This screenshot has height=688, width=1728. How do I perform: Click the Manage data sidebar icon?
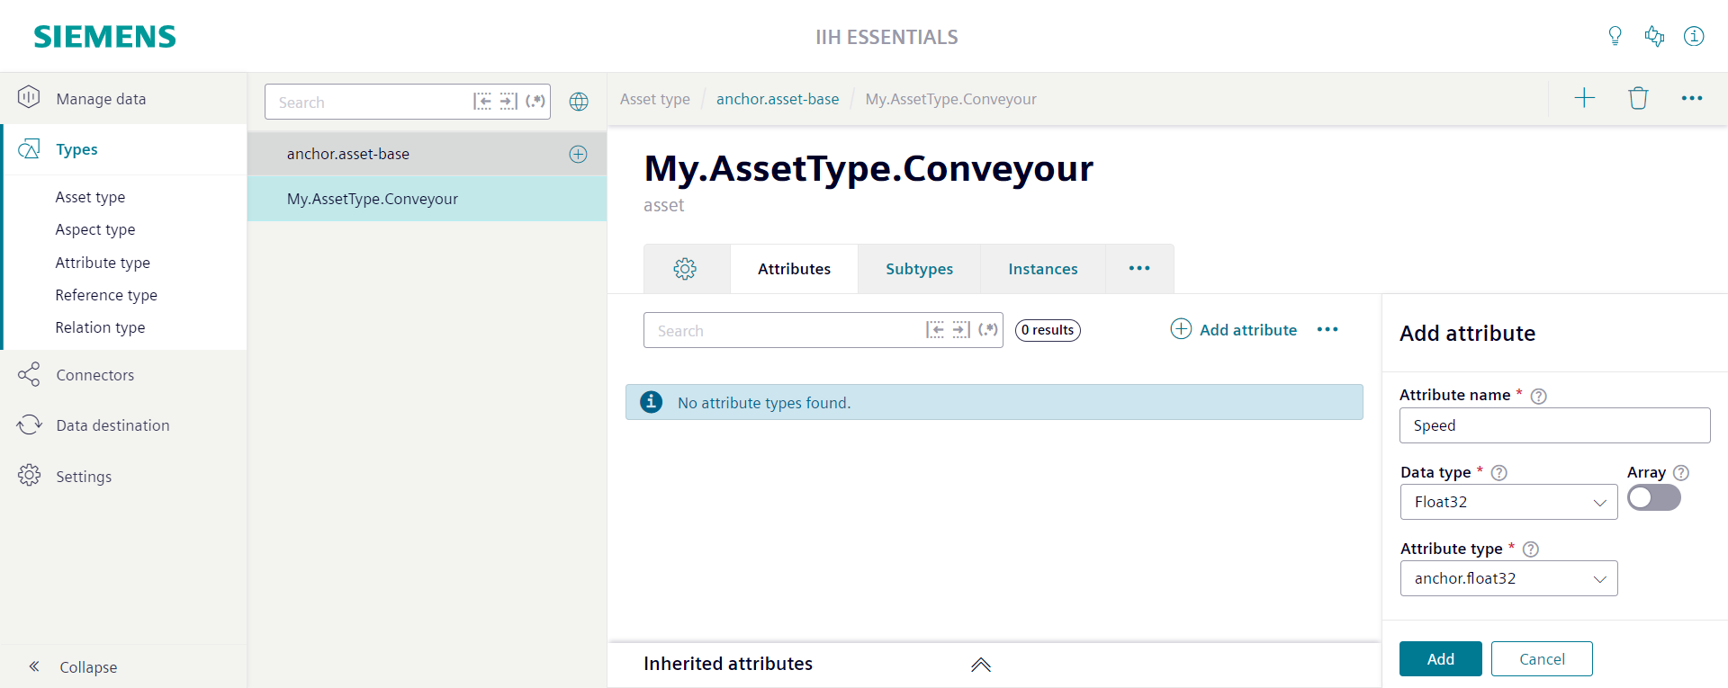(29, 97)
